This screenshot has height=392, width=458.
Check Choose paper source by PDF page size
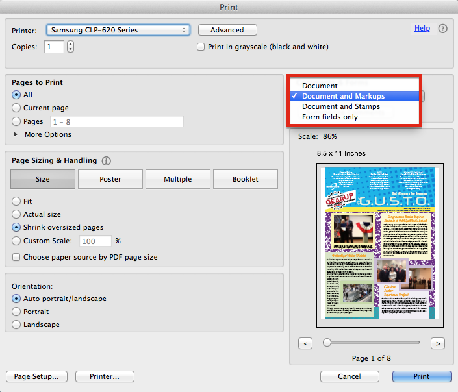coord(17,257)
